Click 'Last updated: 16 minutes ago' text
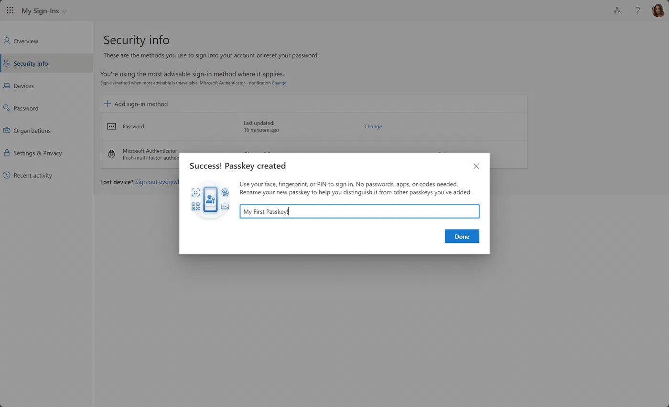669x407 pixels. coord(261,126)
